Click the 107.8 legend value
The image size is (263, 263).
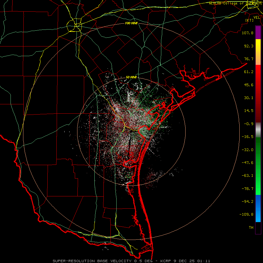pyautogui.click(x=248, y=33)
